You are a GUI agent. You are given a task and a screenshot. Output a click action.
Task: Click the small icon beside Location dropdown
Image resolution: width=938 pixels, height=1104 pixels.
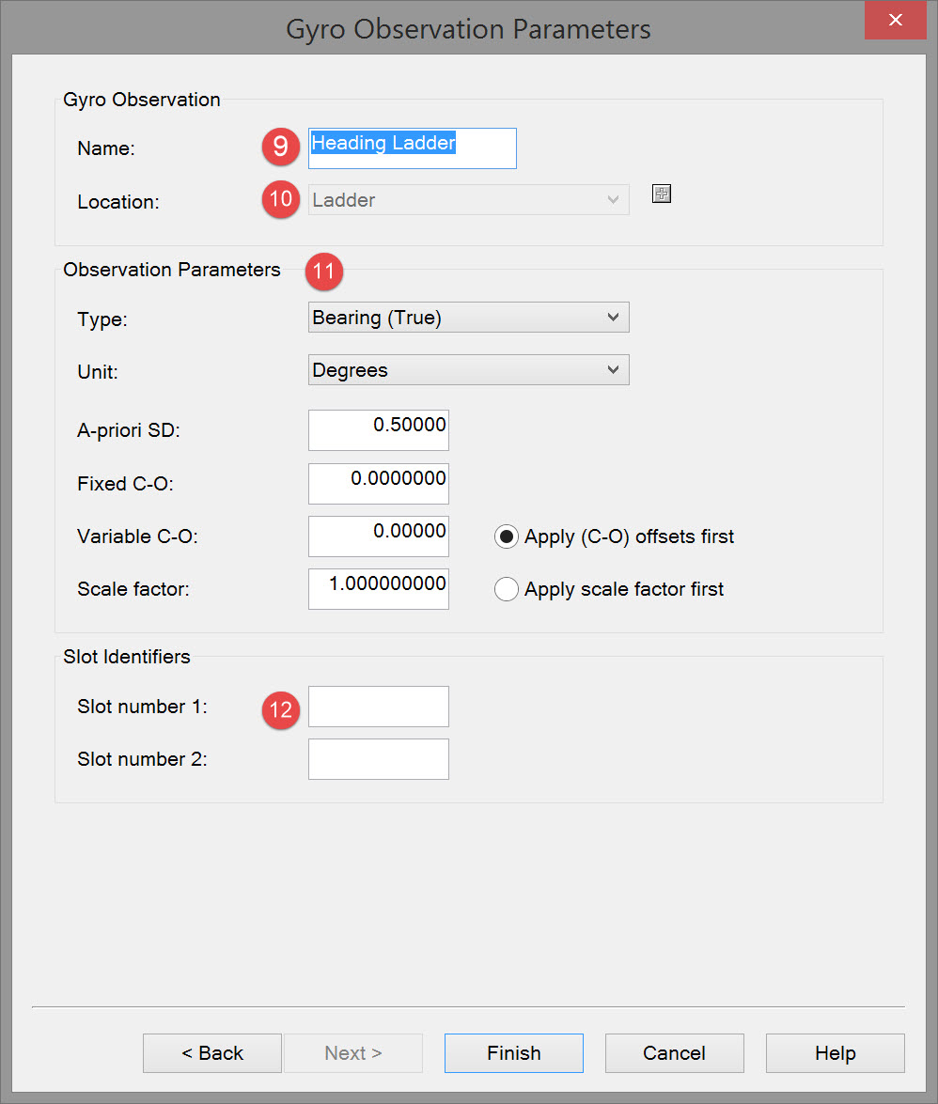coord(662,194)
